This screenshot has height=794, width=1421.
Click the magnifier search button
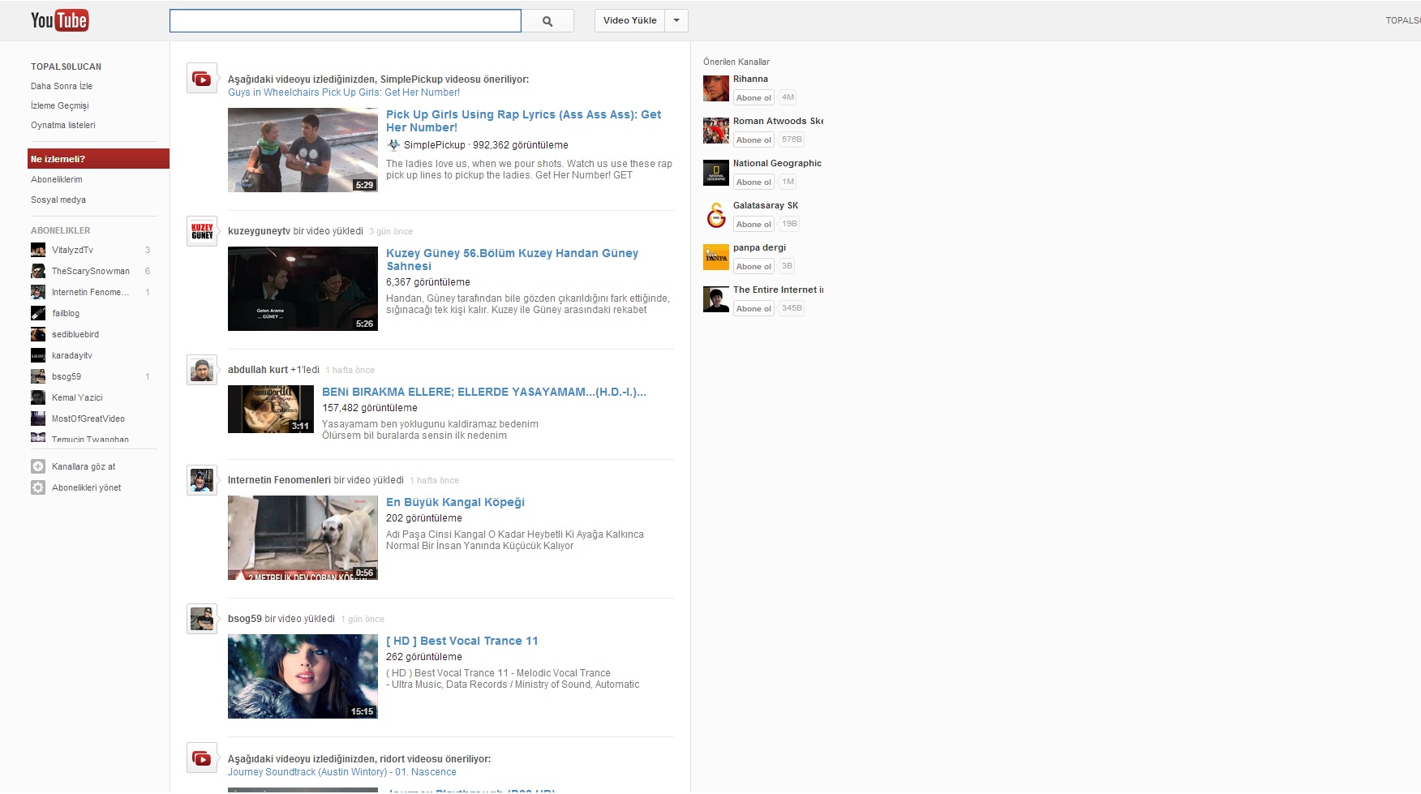coord(547,21)
